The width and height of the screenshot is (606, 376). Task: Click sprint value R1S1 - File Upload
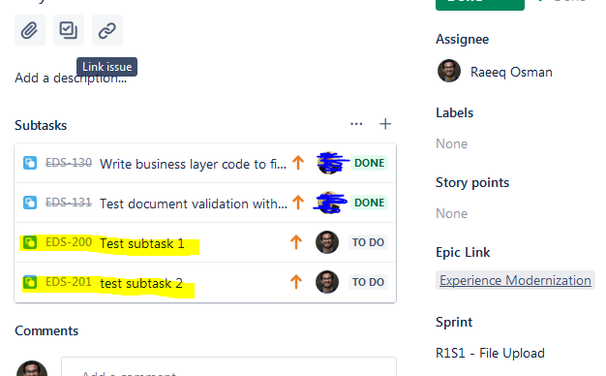[490, 353]
